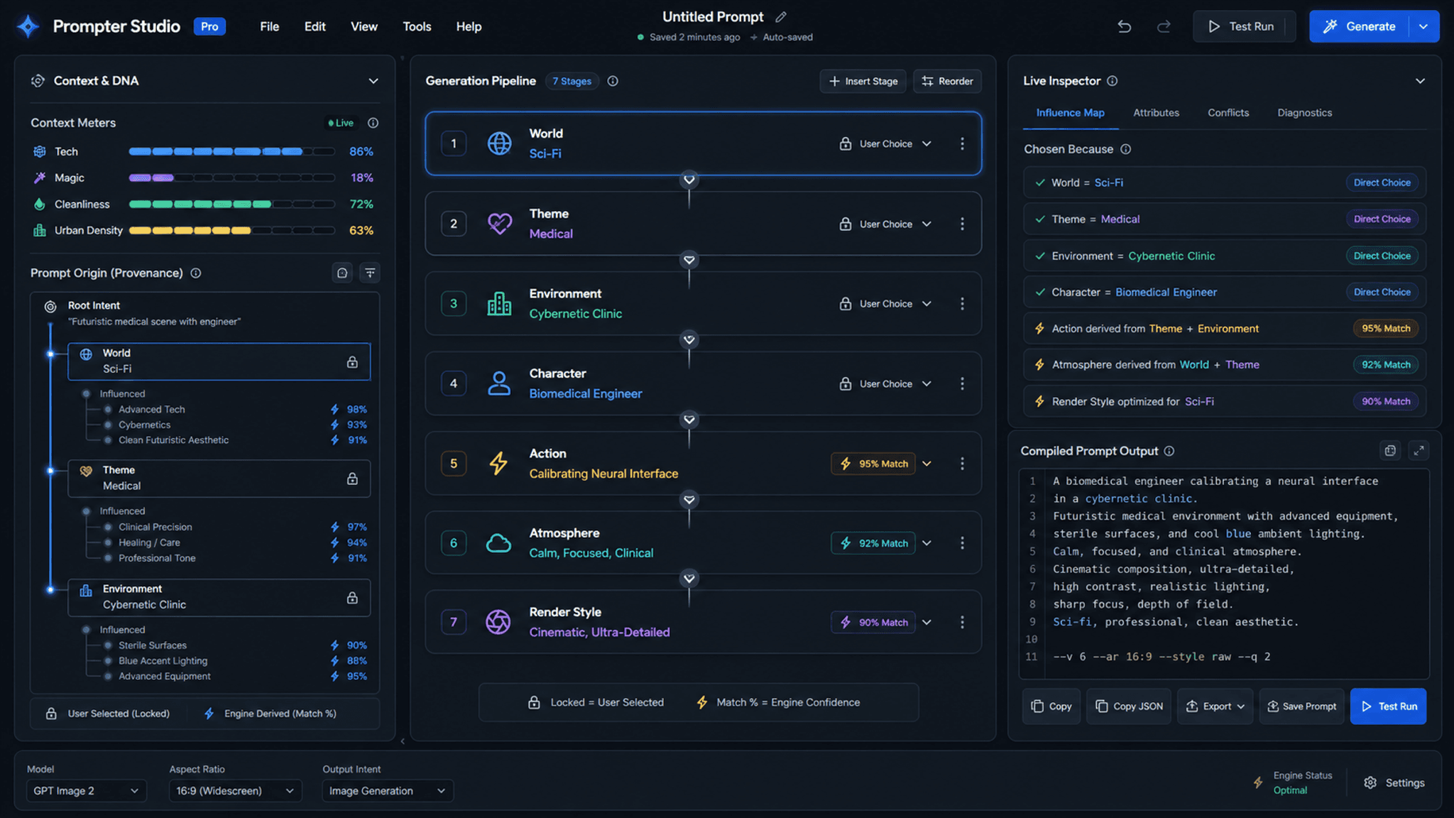Open the Generate button dropdown arrow

[x=1423, y=26]
